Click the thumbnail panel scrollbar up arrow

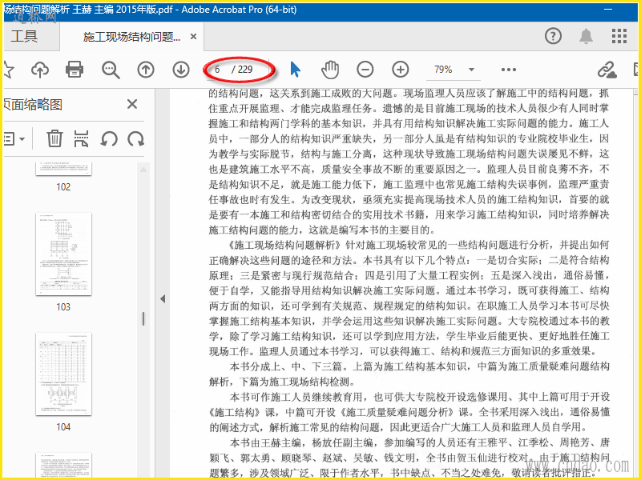coord(143,170)
